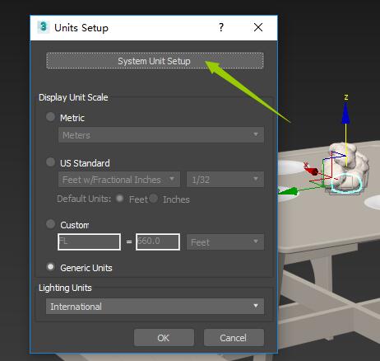Open the 1/32 fraction dropdown
The height and width of the screenshot is (361, 380).
[225, 180]
